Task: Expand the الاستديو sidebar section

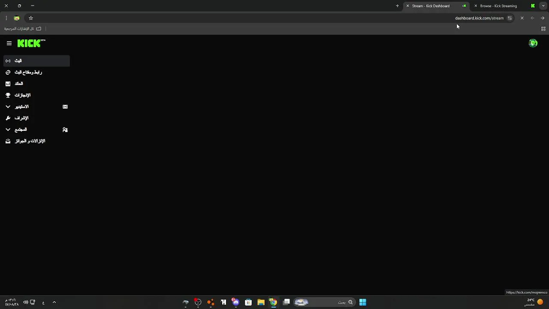Action: (x=36, y=107)
